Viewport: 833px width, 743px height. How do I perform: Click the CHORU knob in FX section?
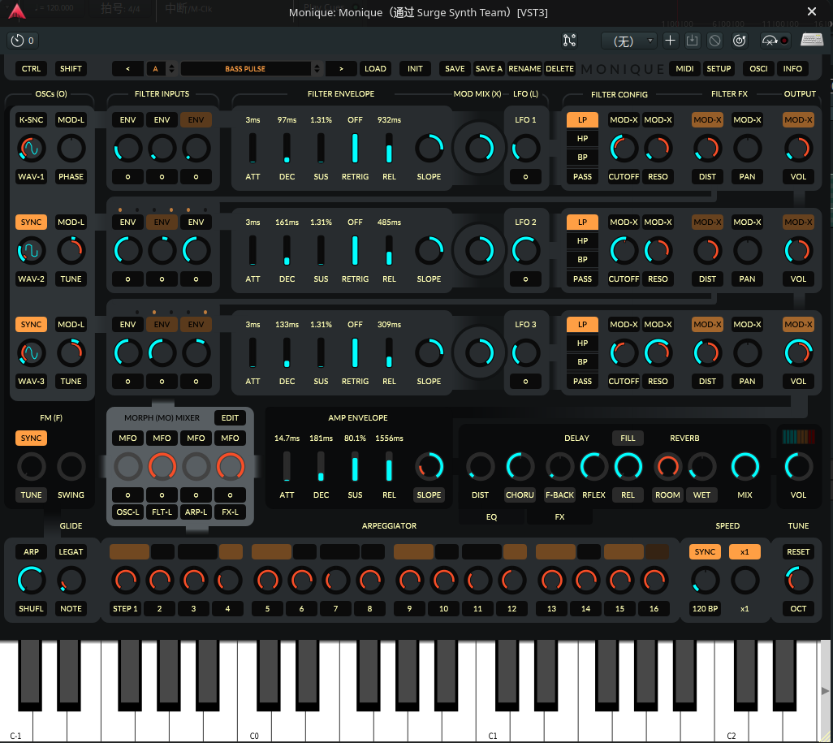(520, 467)
